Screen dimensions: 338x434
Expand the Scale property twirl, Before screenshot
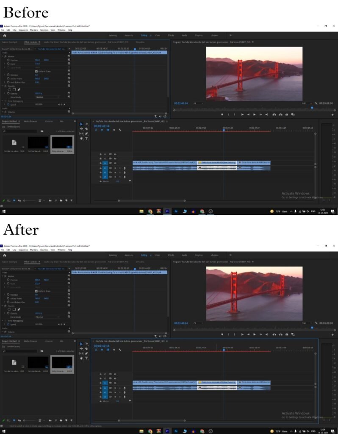click(5, 64)
